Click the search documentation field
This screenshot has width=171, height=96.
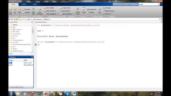tap(148, 4)
